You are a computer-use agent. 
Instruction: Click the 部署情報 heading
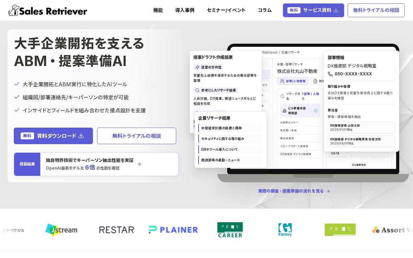coord(336,57)
